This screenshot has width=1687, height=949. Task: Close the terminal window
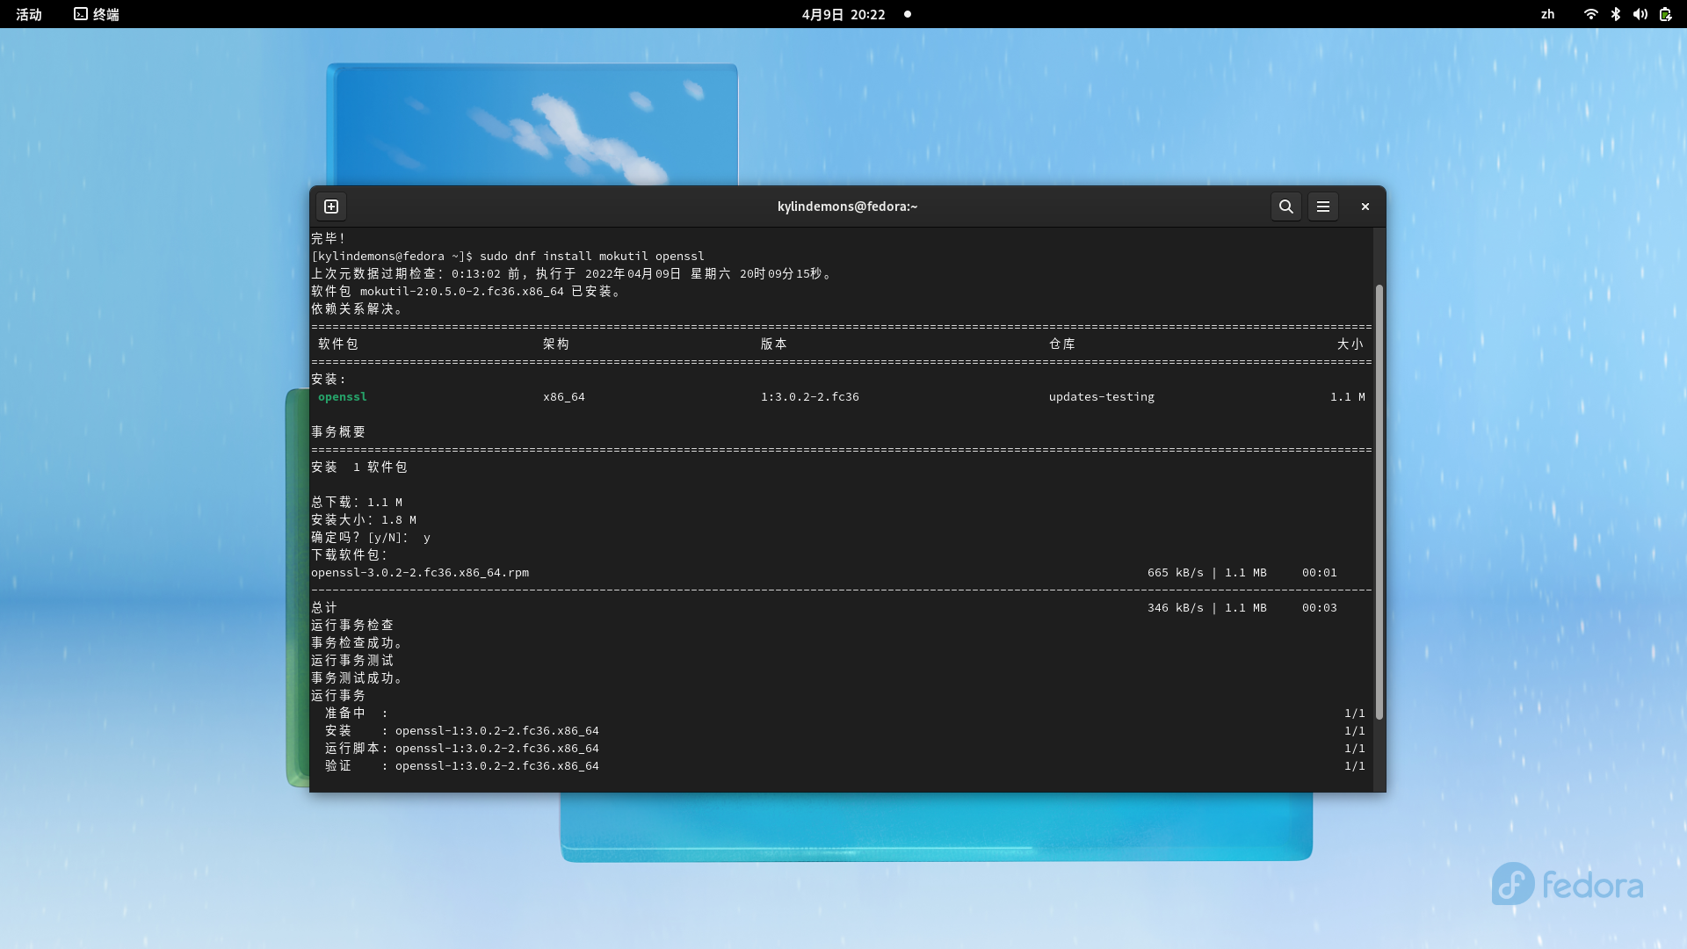(x=1365, y=206)
